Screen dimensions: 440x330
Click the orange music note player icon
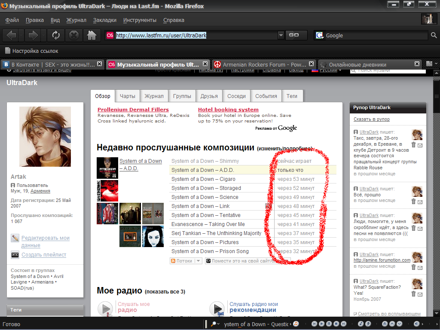(296, 324)
